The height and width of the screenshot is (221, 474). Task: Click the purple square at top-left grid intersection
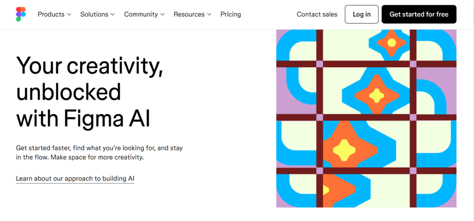[x=319, y=64]
